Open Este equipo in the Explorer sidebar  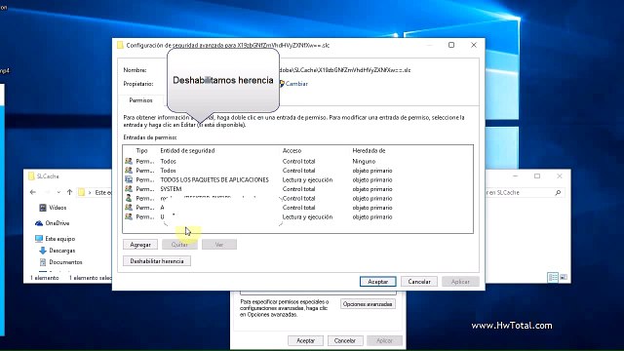pos(60,239)
